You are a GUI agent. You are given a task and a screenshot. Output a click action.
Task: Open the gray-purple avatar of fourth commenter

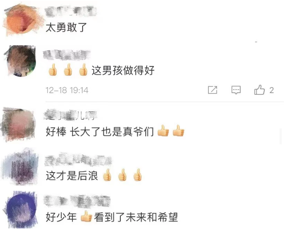[20, 167]
